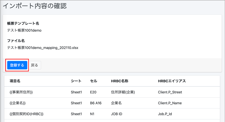225x122 pixels.
Task: Click the {{企業名}} item cell
Action: (x=17, y=103)
